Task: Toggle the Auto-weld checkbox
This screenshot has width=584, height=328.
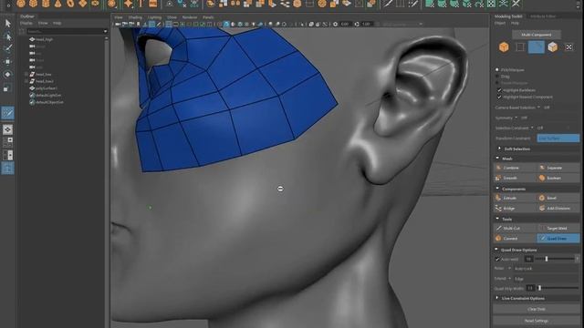Action: tap(496, 259)
